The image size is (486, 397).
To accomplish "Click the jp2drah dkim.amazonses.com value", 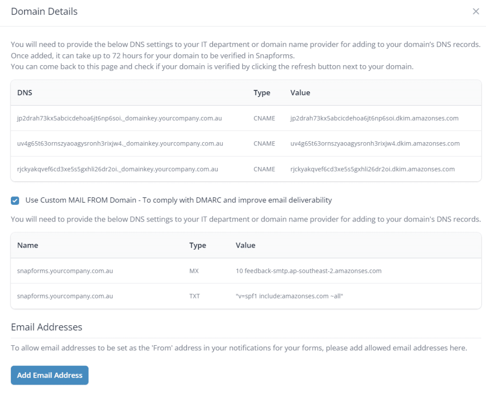I will click(374, 118).
